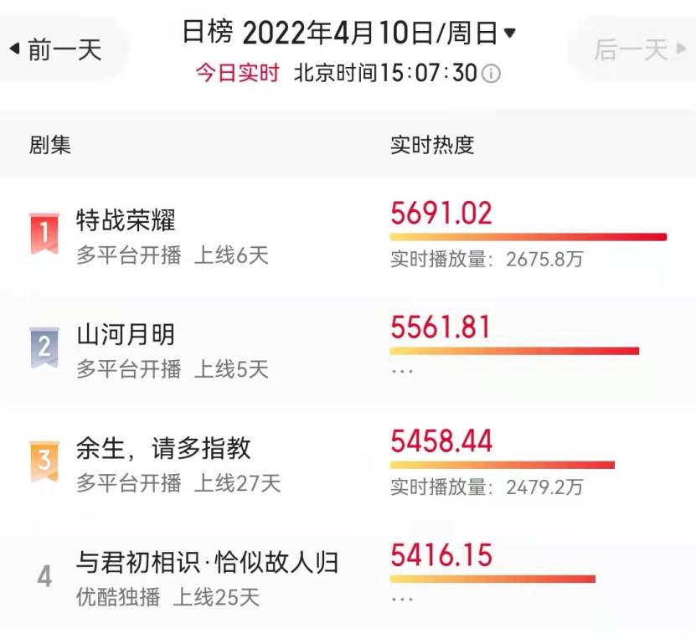The image size is (696, 639).
Task: Select the 今日实时 tab
Action: (238, 73)
